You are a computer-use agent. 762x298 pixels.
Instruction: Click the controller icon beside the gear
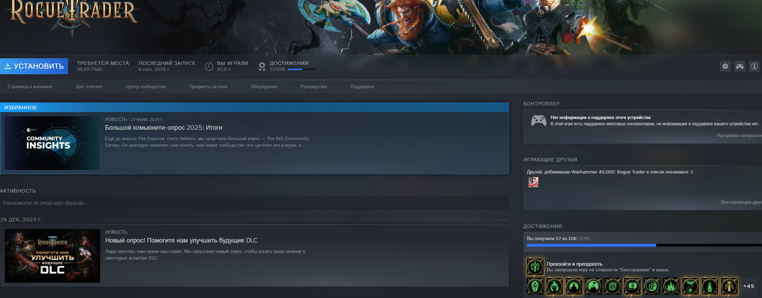pyautogui.click(x=739, y=66)
